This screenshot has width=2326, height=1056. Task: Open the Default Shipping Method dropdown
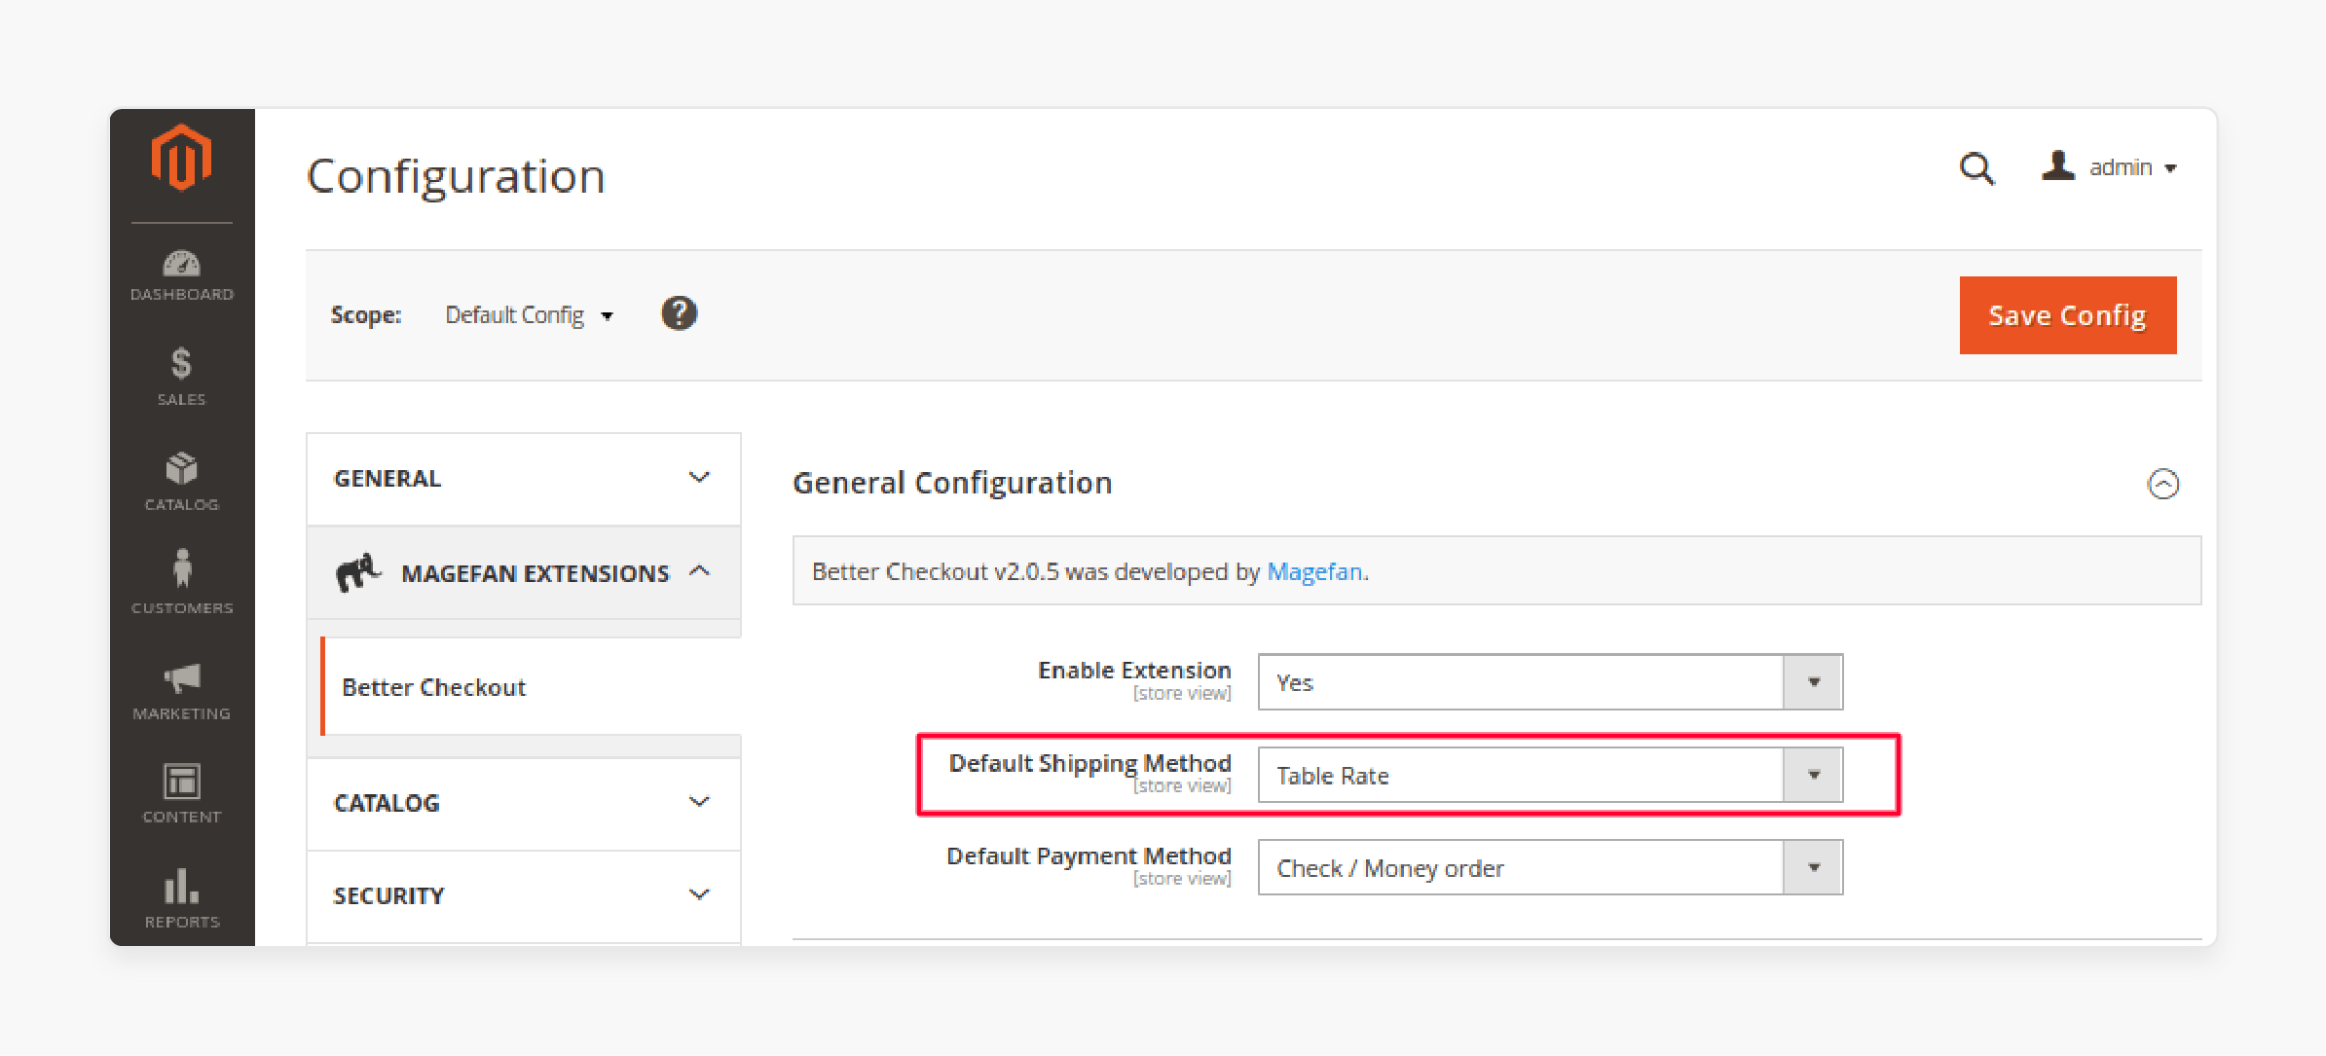click(1550, 776)
